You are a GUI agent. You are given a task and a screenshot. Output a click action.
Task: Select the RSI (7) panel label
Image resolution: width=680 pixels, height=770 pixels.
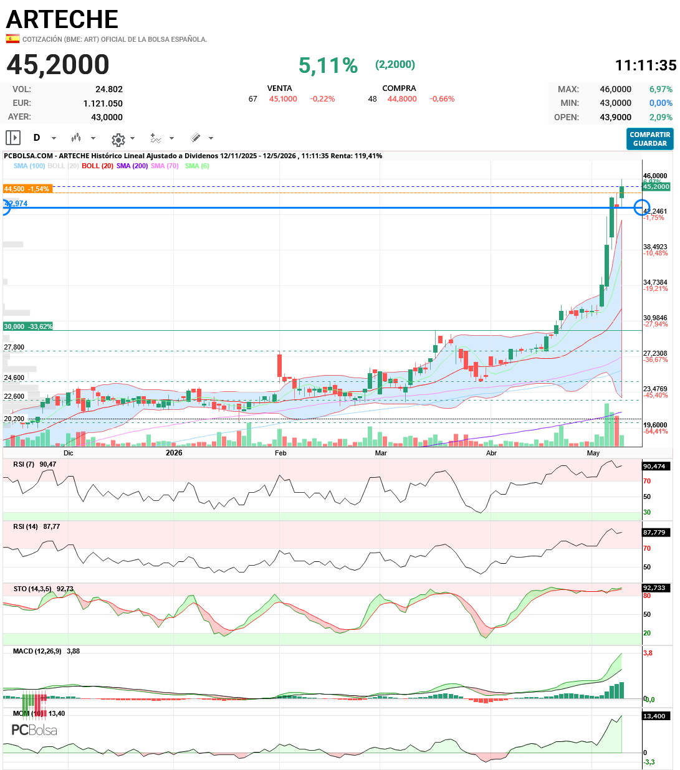(x=24, y=464)
